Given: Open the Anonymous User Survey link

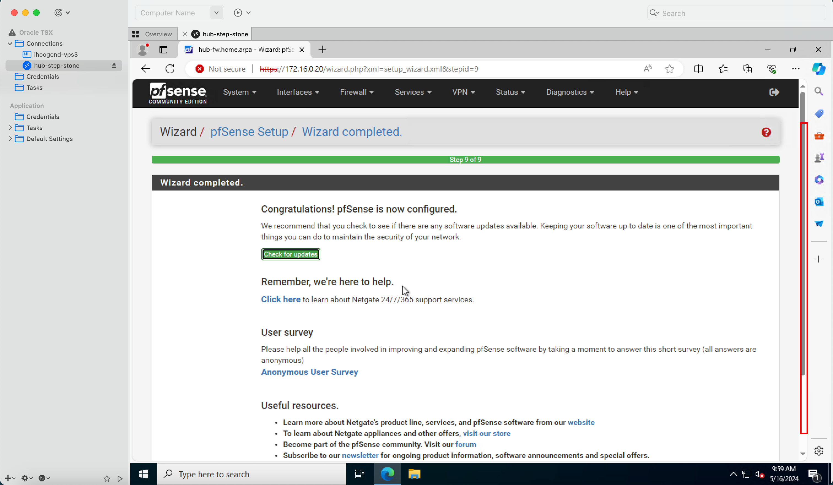Looking at the screenshot, I should (310, 371).
